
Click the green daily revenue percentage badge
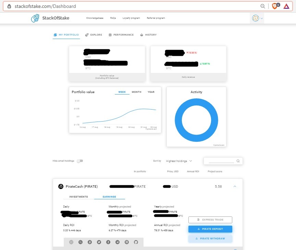click(x=205, y=64)
